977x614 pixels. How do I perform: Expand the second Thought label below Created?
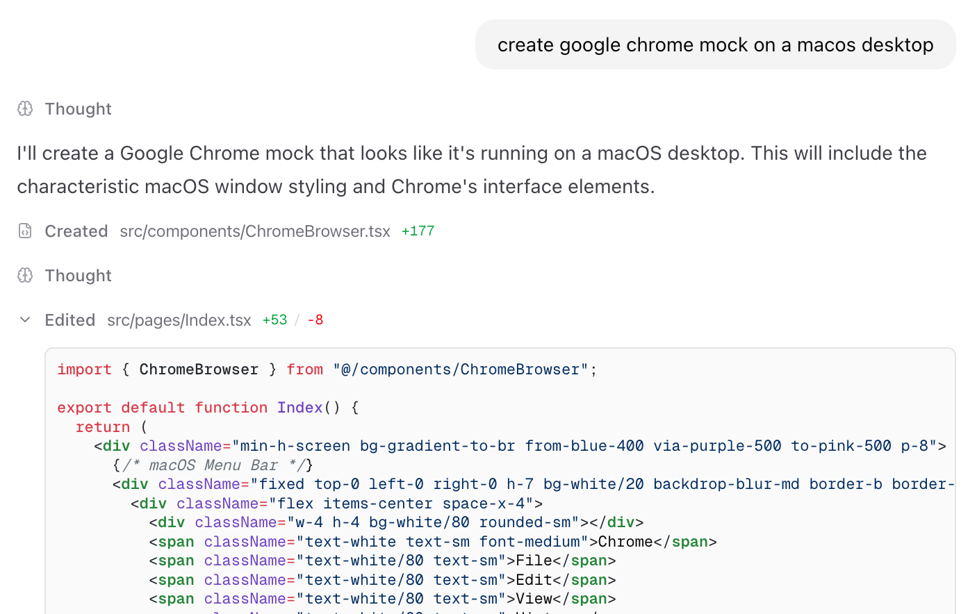(78, 276)
